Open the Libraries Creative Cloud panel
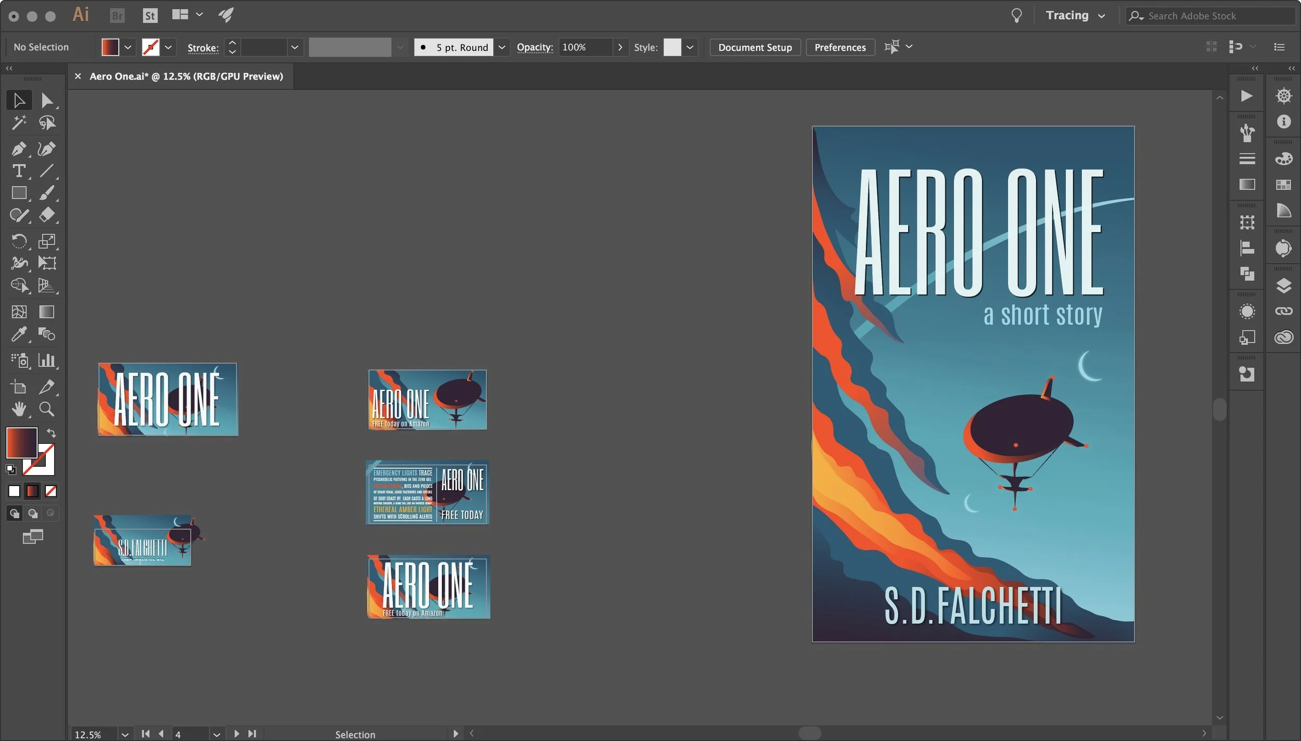The height and width of the screenshot is (741, 1301). [1283, 337]
